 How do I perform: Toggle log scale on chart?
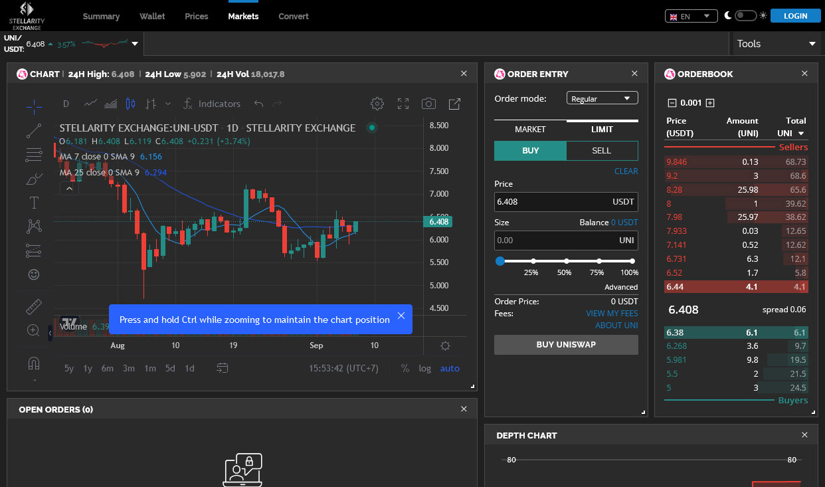tap(425, 368)
